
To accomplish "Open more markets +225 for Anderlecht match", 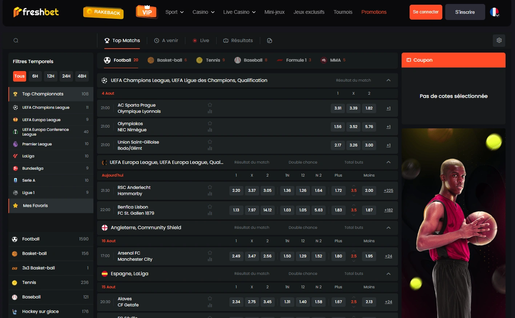I will tap(389, 191).
